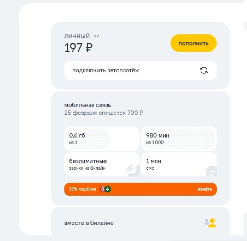The image size is (247, 241).
Task: Open the 0,6 гб data usage tile
Action: tap(102, 138)
